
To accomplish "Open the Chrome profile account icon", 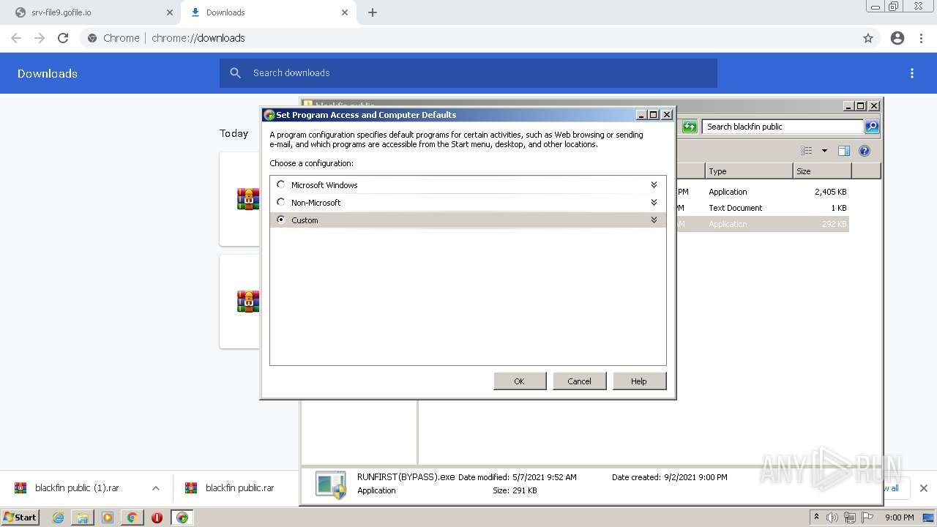I will 897,38.
